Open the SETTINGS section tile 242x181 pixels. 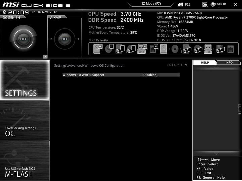[25, 79]
